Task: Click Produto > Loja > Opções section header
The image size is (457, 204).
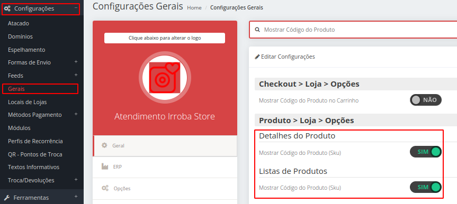Action: (307, 120)
